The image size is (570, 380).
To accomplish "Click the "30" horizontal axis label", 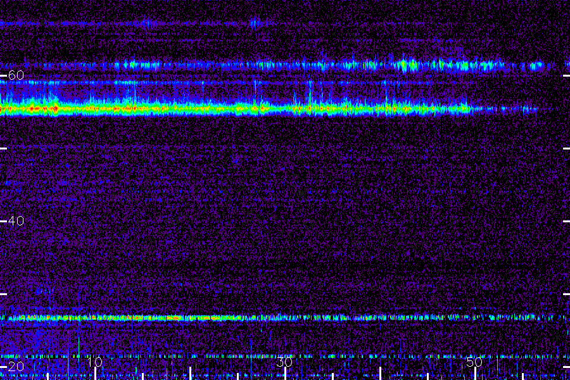I will click(x=284, y=362).
